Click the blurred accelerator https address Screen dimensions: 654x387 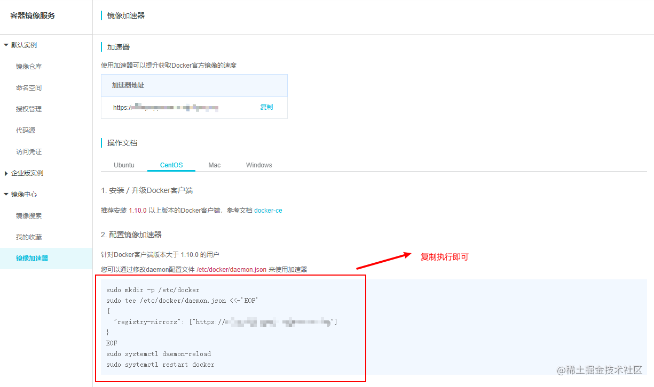pyautogui.click(x=166, y=108)
